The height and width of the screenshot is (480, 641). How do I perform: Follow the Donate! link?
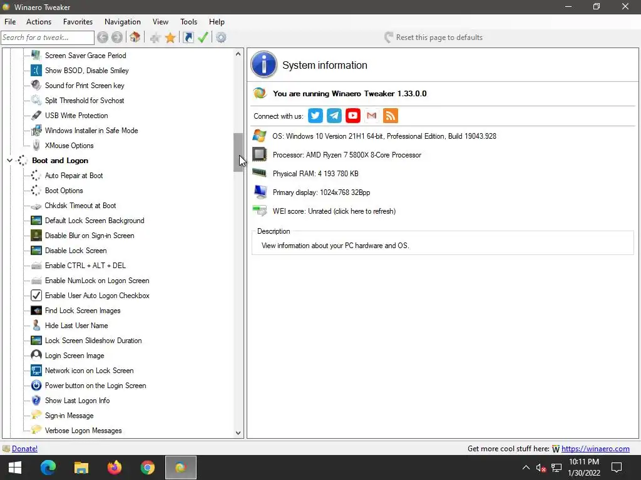24,449
